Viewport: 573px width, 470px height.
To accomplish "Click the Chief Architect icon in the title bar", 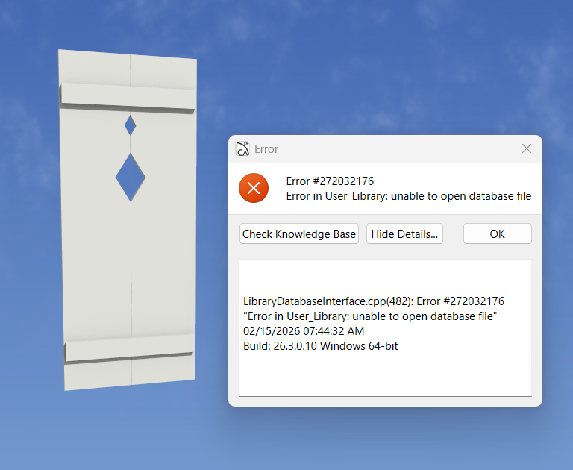I will (242, 149).
